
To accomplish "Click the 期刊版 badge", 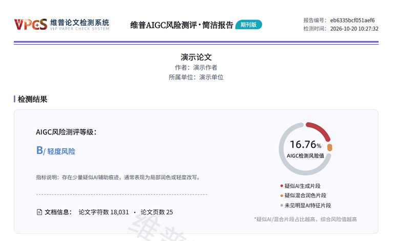I will click(x=248, y=25).
